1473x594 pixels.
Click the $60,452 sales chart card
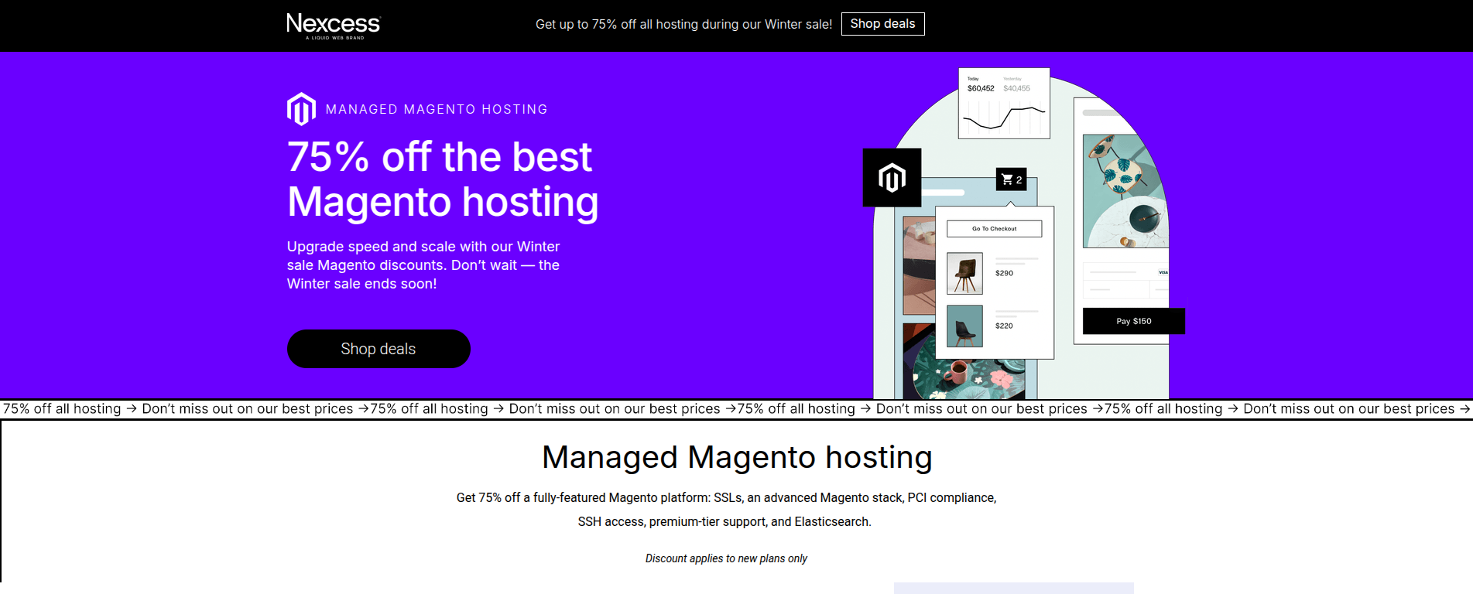[1004, 104]
